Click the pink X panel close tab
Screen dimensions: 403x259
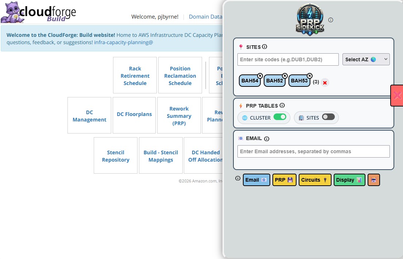[x=397, y=95]
